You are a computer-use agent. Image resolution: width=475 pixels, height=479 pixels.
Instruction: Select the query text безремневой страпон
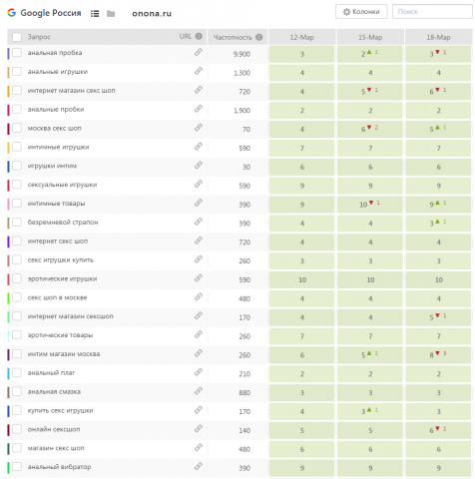coord(63,222)
